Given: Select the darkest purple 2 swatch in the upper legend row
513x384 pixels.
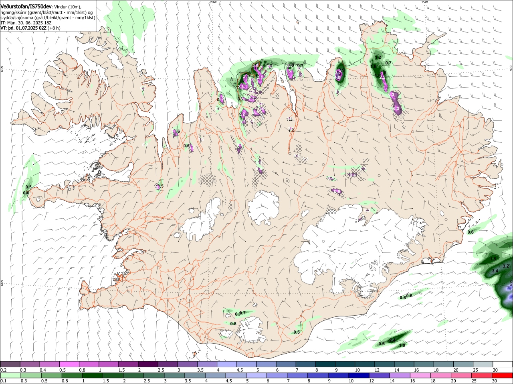Looking at the screenshot, I should coord(148,364).
